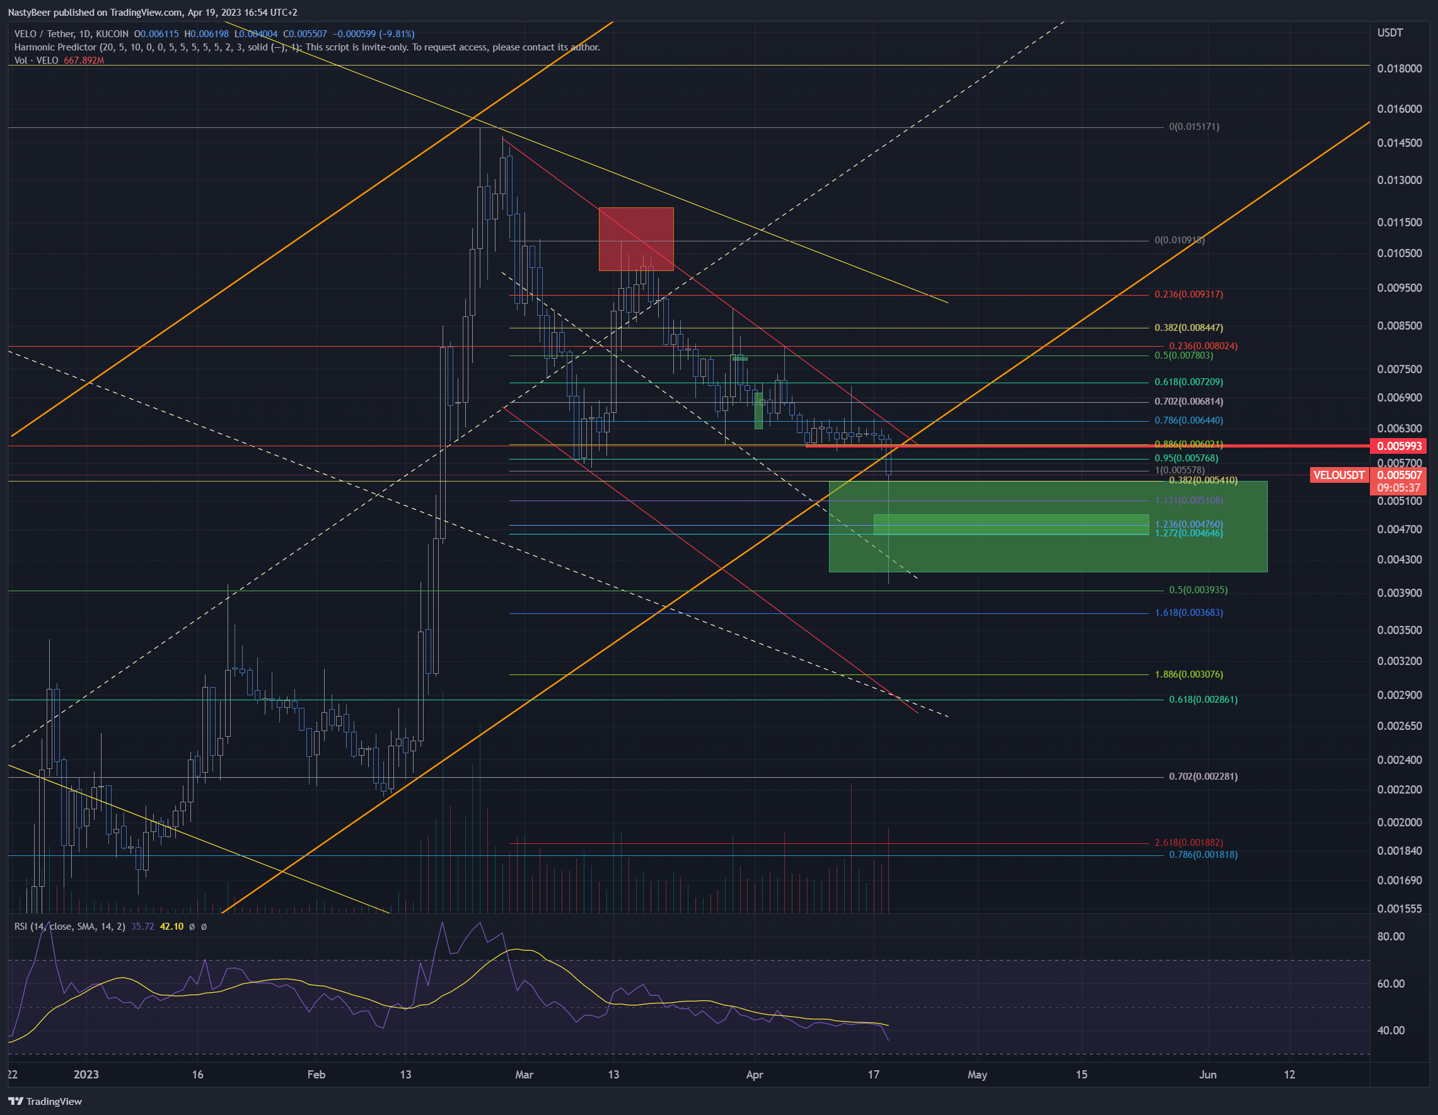Viewport: 1438px width, 1115px height.
Task: Click the 0.001555 price axis label
Action: coord(1399,909)
